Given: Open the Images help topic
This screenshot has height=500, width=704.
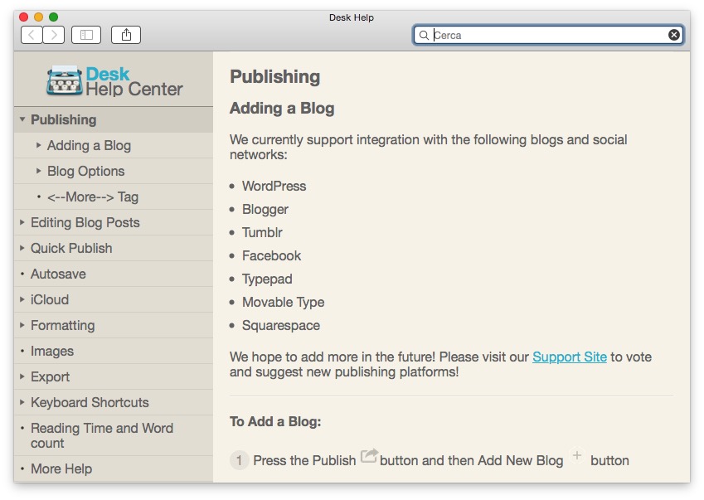Looking at the screenshot, I should [x=52, y=351].
